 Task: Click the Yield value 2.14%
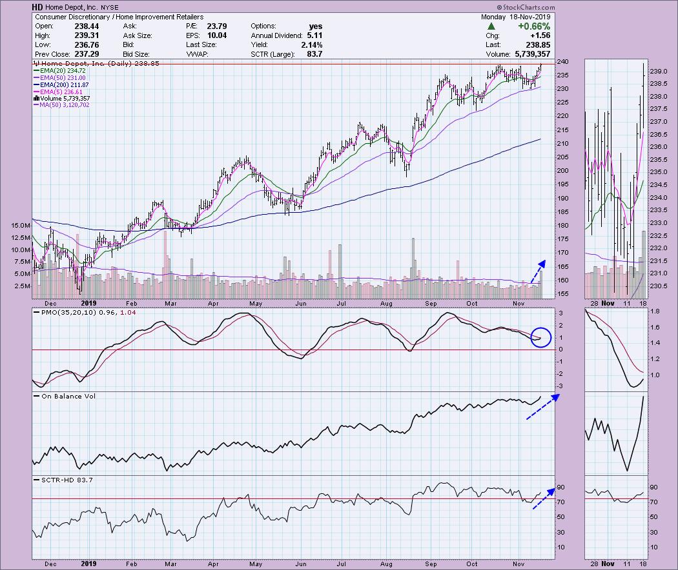[x=311, y=45]
